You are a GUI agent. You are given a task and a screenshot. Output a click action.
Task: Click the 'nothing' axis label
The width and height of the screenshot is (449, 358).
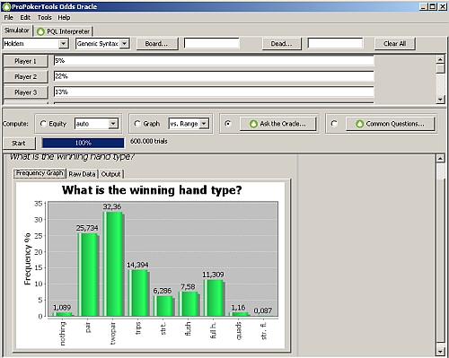62,334
